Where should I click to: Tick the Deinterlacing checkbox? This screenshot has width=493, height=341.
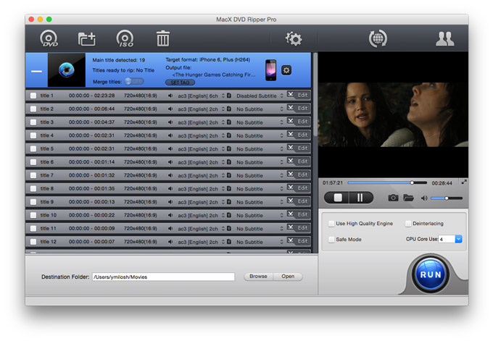(408, 224)
